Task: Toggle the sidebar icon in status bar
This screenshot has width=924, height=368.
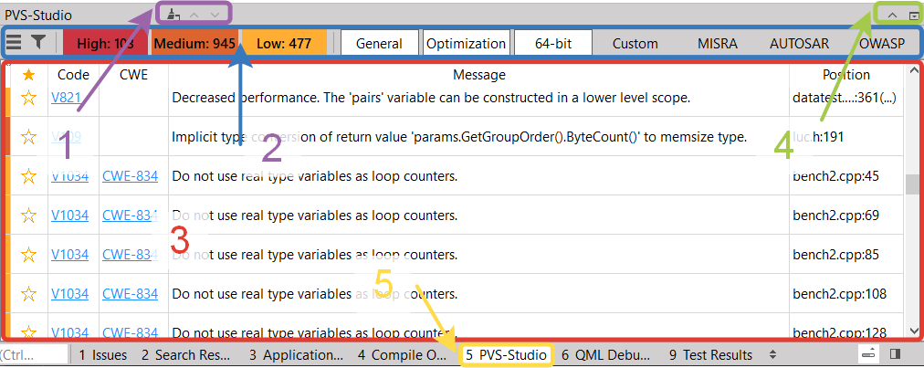Action: point(896,354)
